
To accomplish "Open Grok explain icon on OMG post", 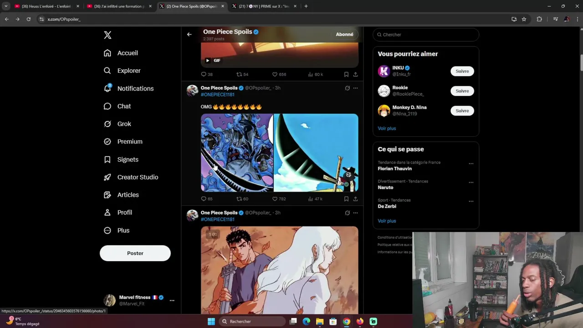I will pyautogui.click(x=347, y=88).
